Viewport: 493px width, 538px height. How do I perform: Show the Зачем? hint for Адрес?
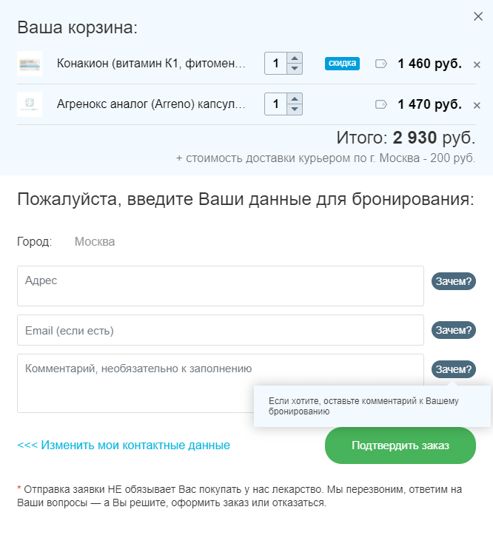453,281
